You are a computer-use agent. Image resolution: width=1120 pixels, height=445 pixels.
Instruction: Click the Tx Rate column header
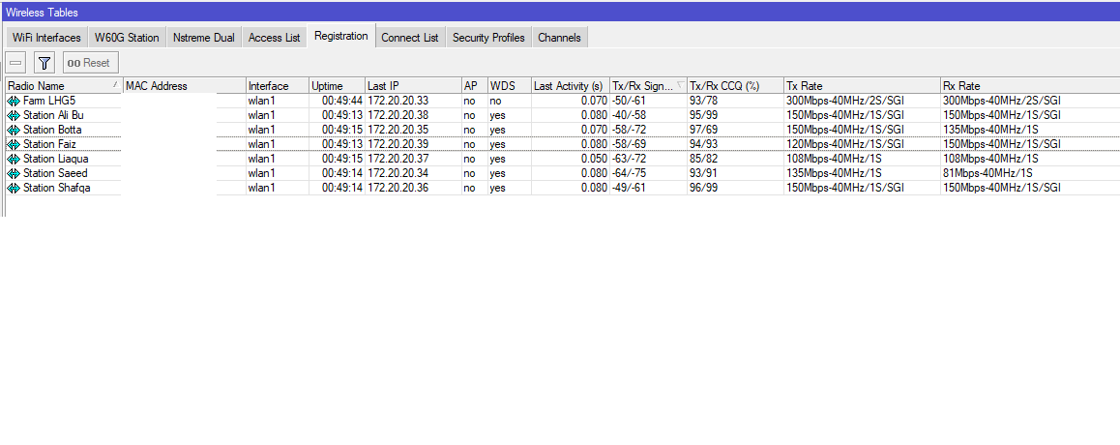point(862,86)
